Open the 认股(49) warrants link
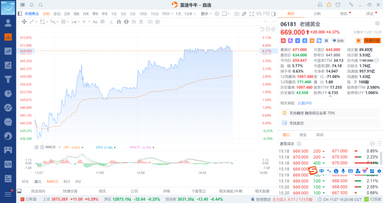The image size is (383, 203). (x=305, y=103)
